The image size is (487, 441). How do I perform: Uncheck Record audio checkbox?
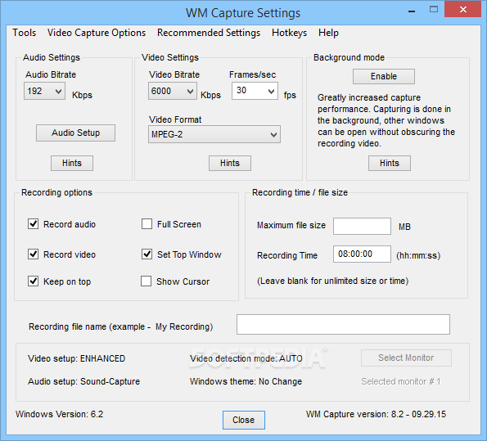click(34, 224)
